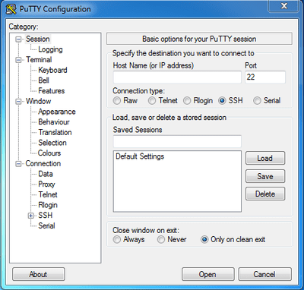Viewport: 304px width, 290px height.
Task: Click the Save session button
Action: (x=265, y=176)
